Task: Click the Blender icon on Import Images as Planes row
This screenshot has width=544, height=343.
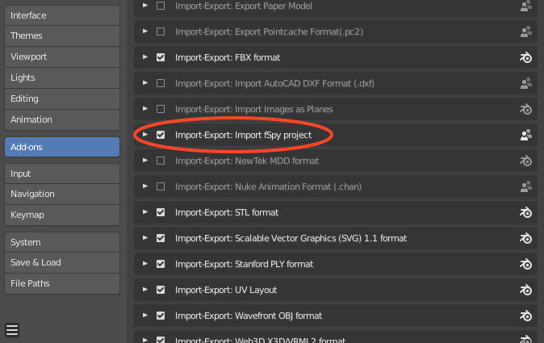Action: pos(526,109)
